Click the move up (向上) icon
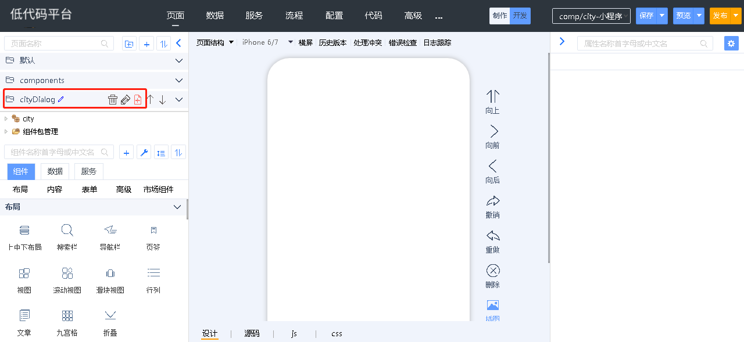This screenshot has width=744, height=342. [x=493, y=96]
